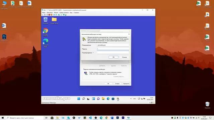The height and width of the screenshot is (120, 214).
Task: Open Visual Studio Code from the host taskbar
Action: click(90, 118)
